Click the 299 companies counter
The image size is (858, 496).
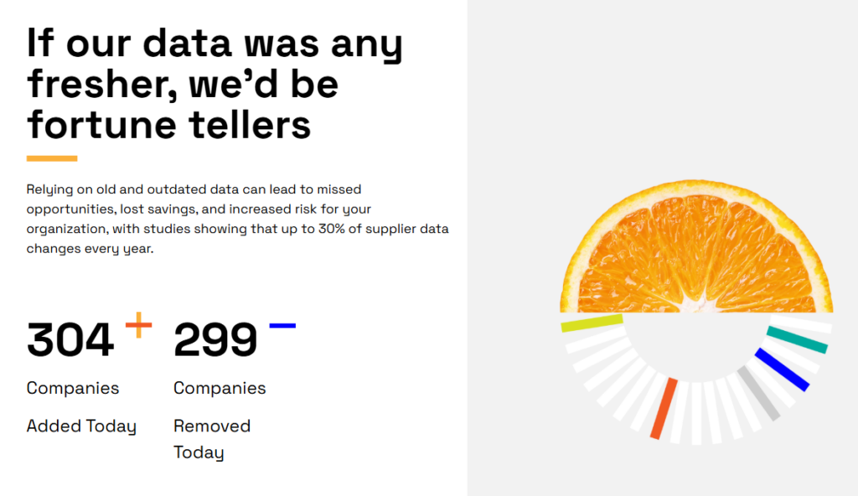tap(215, 340)
